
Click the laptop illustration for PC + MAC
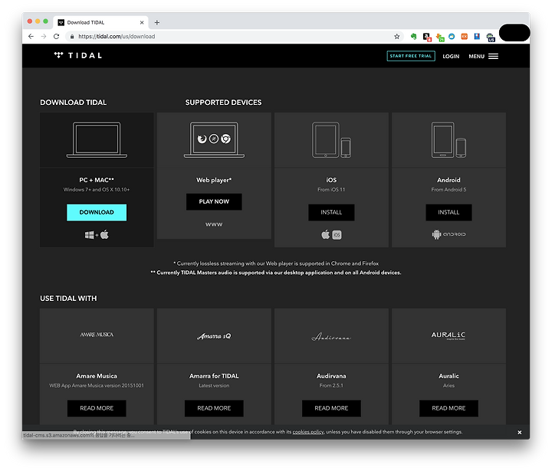pos(97,139)
